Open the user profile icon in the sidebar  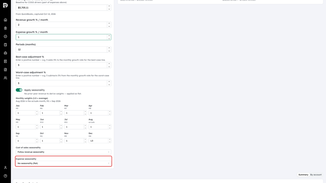(x=5, y=168)
